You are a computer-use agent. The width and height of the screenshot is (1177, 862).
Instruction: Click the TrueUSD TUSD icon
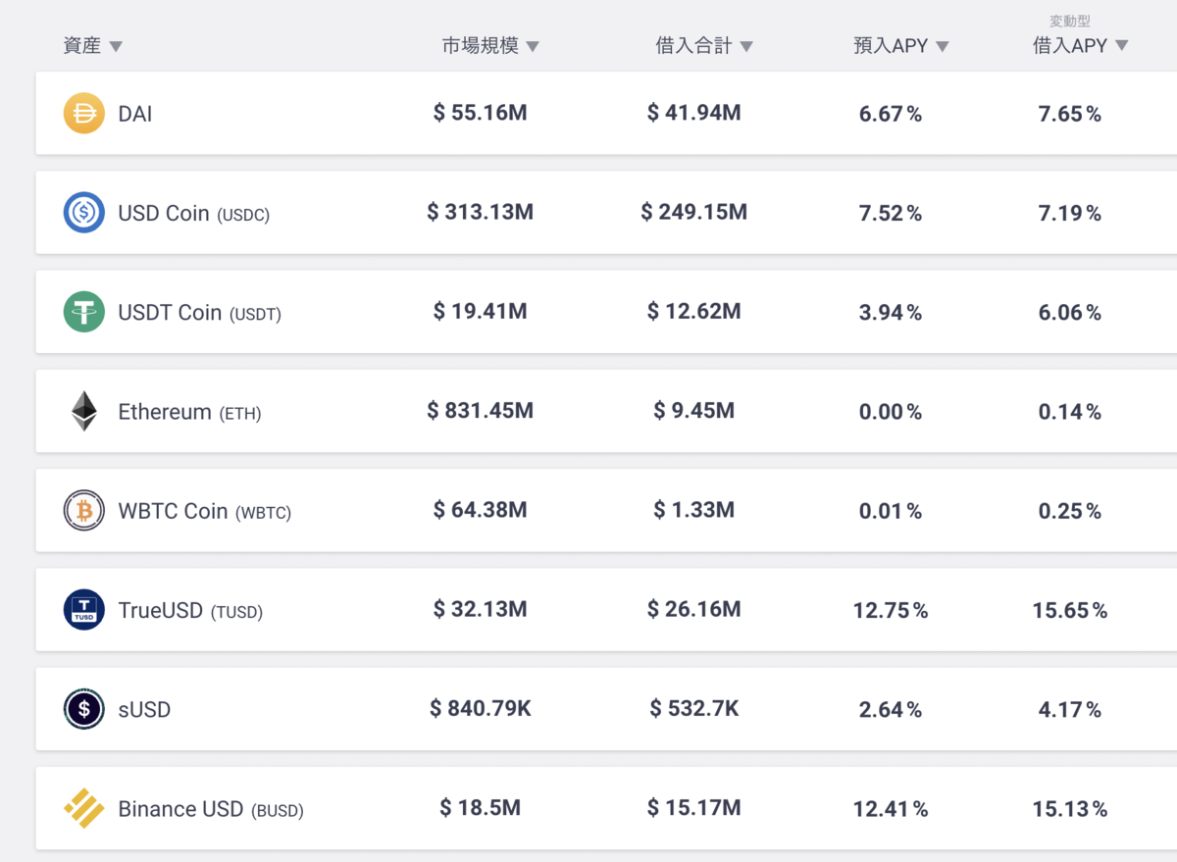(x=84, y=609)
